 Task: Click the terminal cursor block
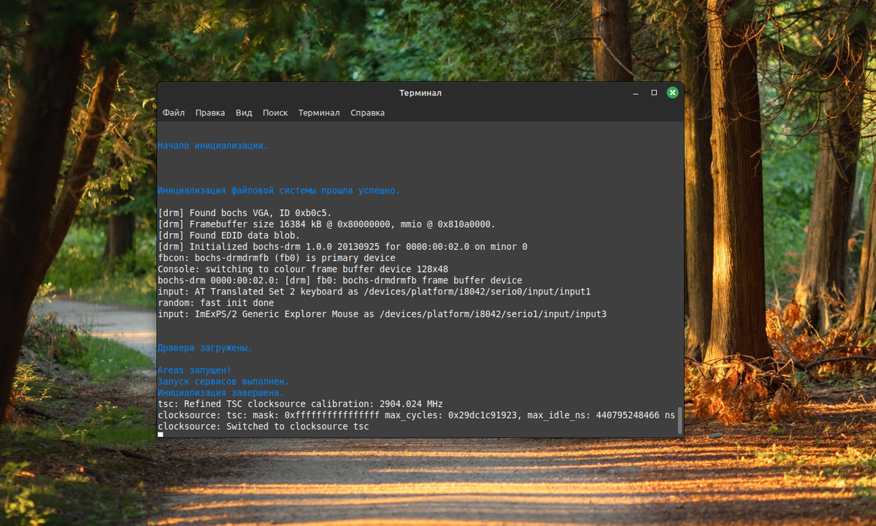tap(161, 435)
